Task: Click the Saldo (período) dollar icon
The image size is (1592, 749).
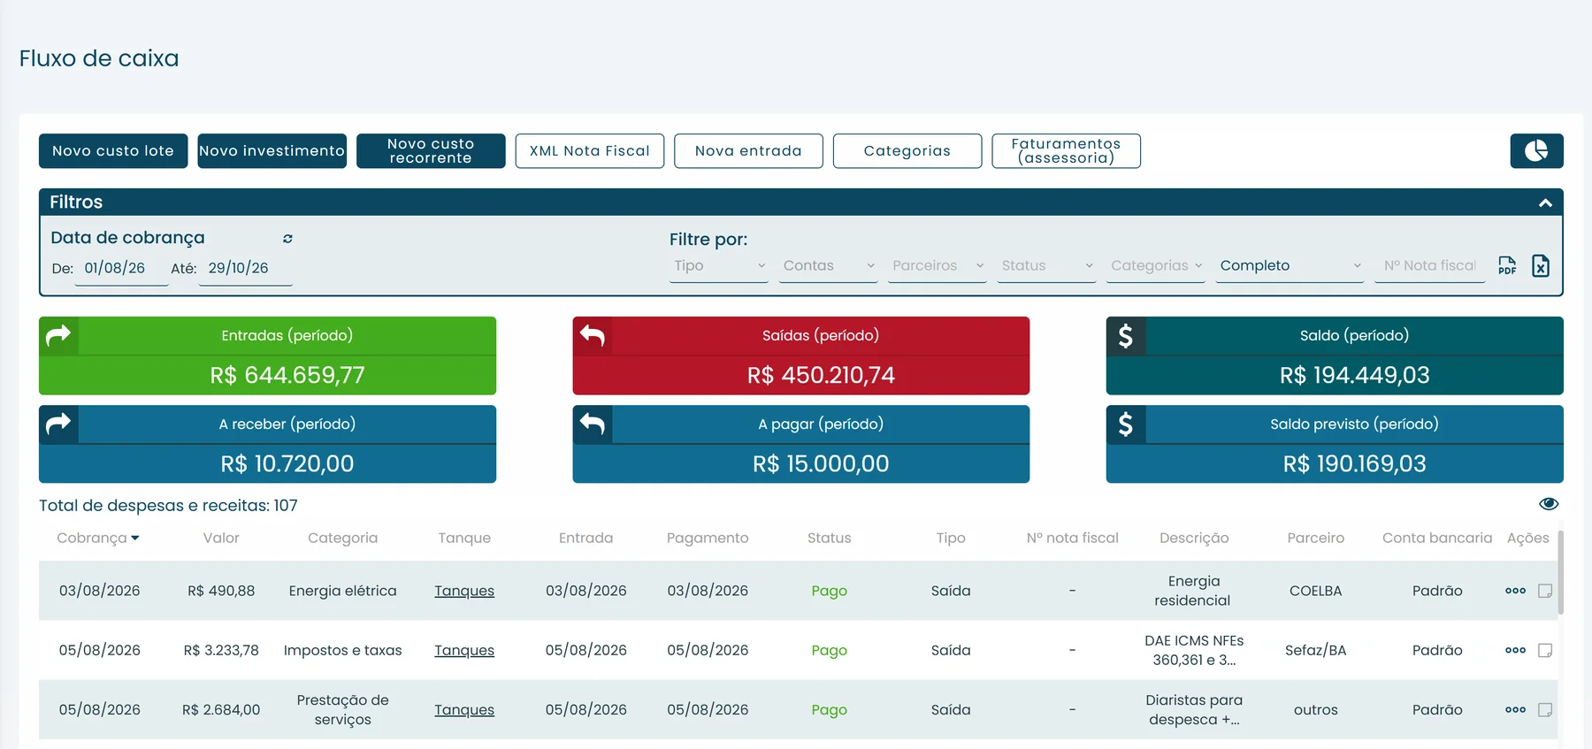Action: [x=1126, y=336]
